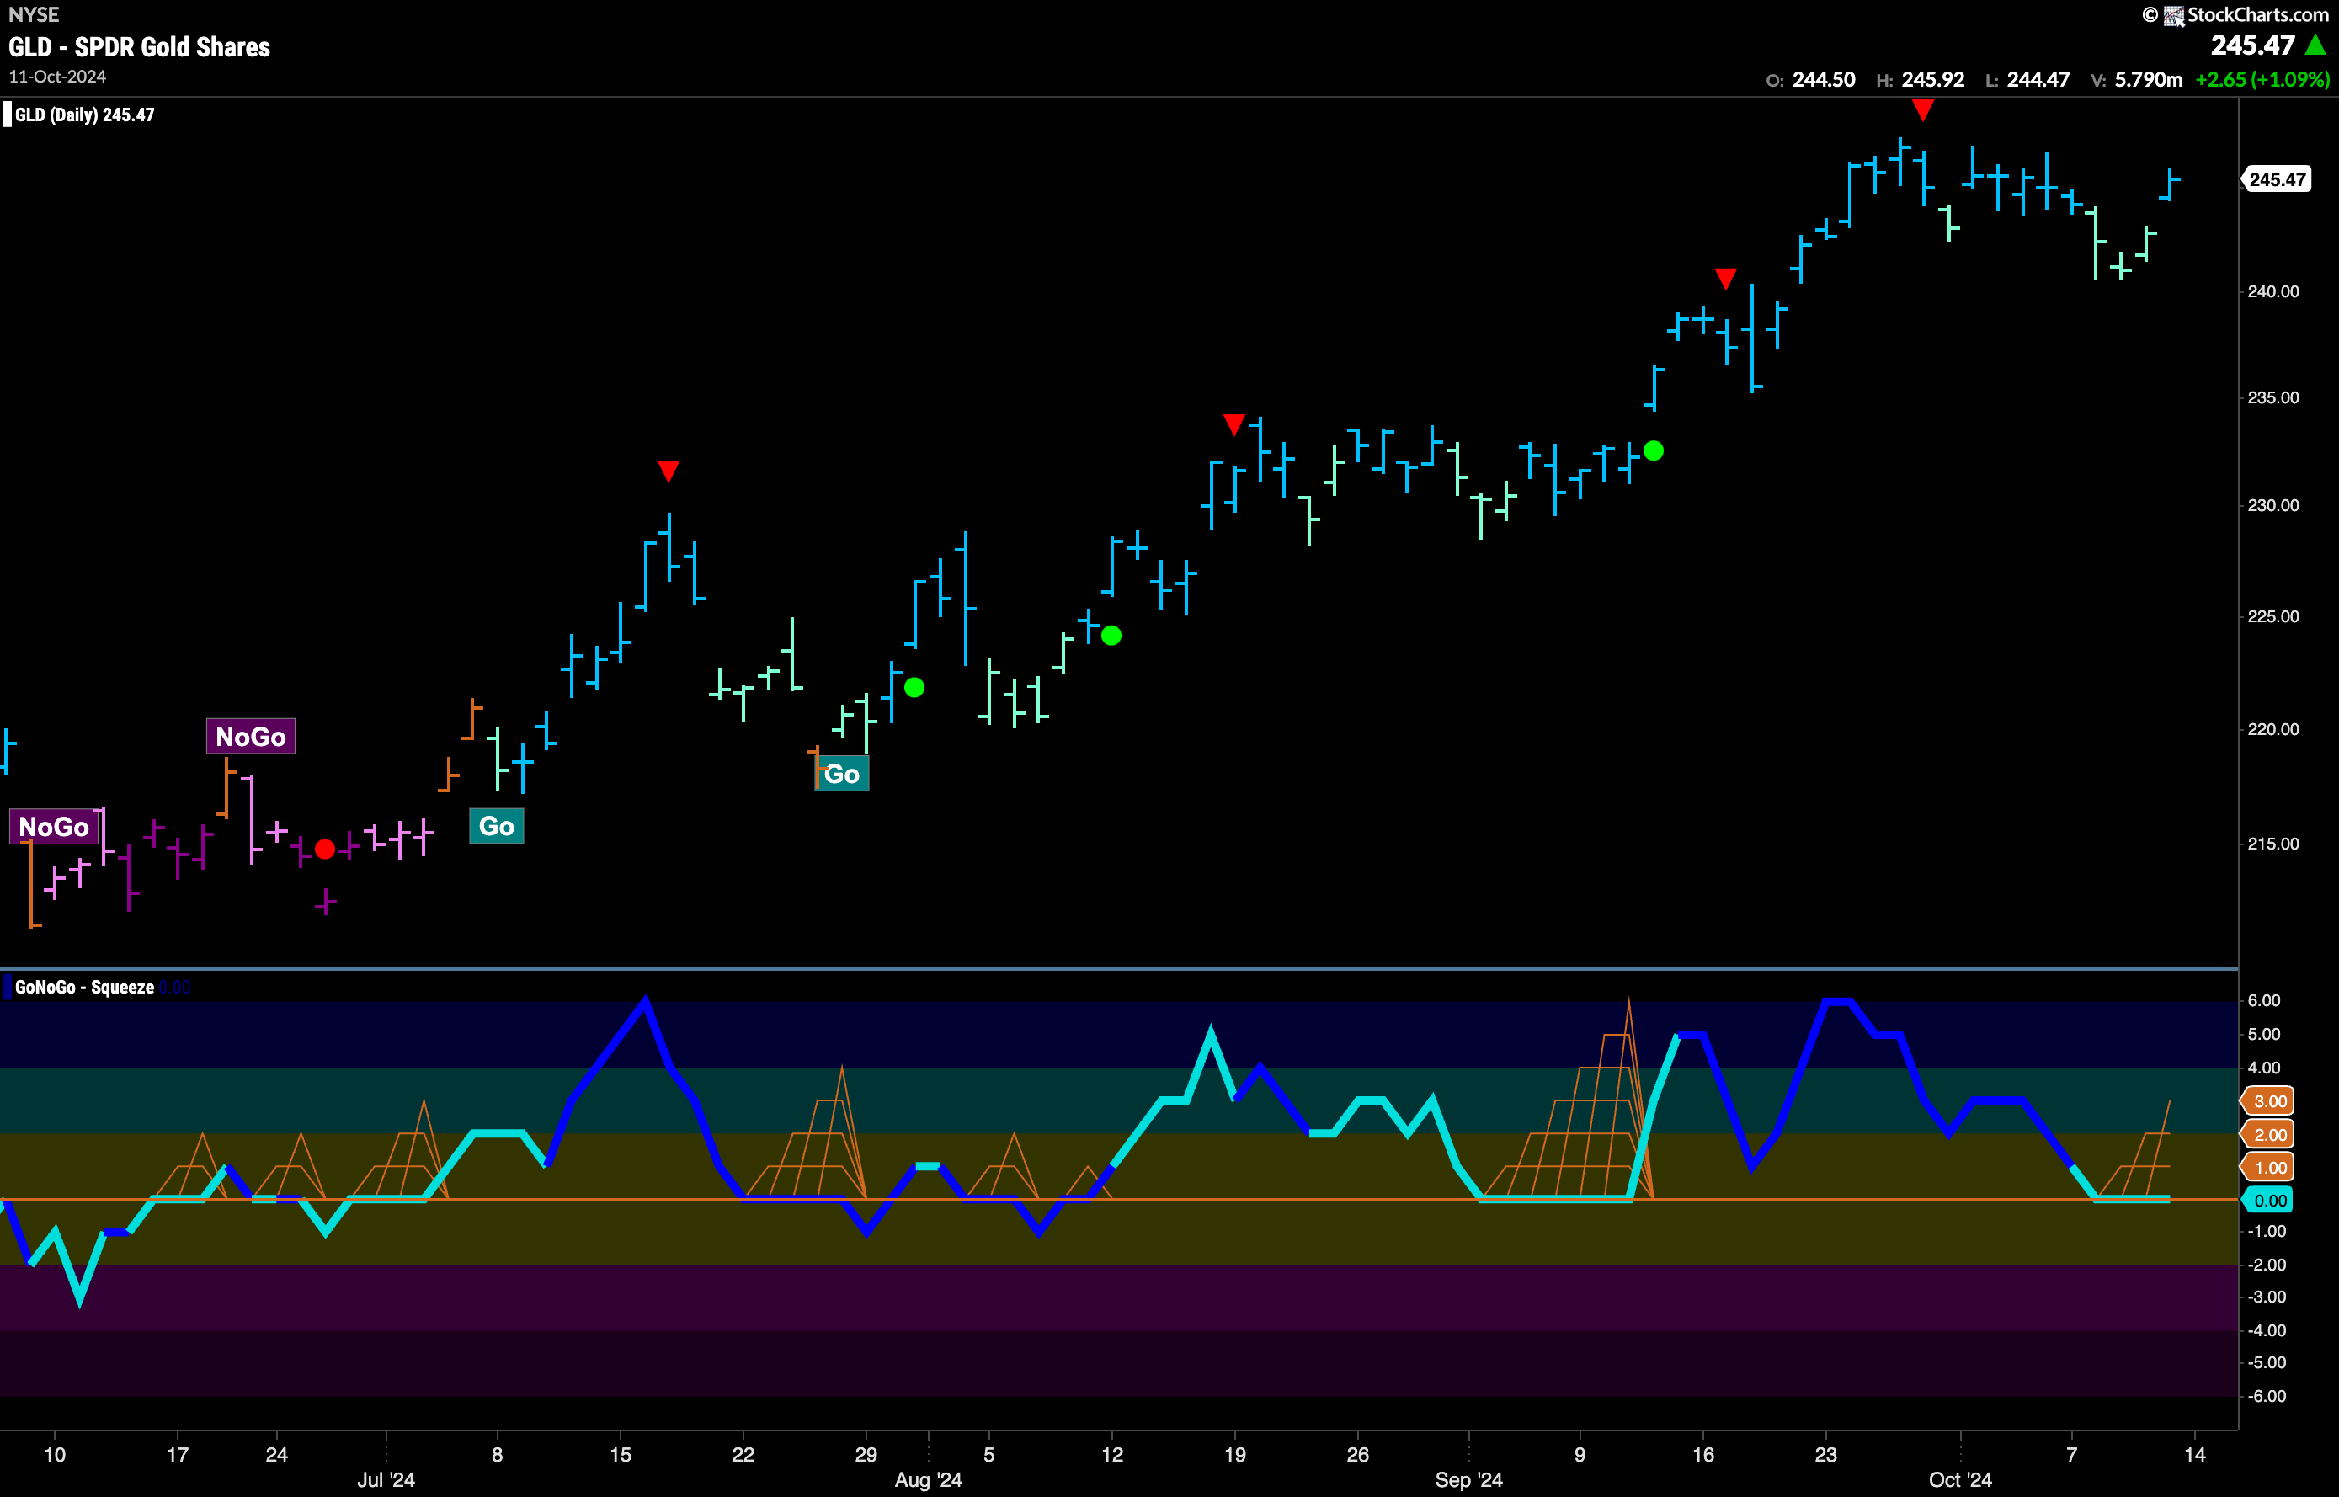Click the orange 1.00 squeeze value tag
Screen dimensions: 2339x1497
coord(2268,1168)
